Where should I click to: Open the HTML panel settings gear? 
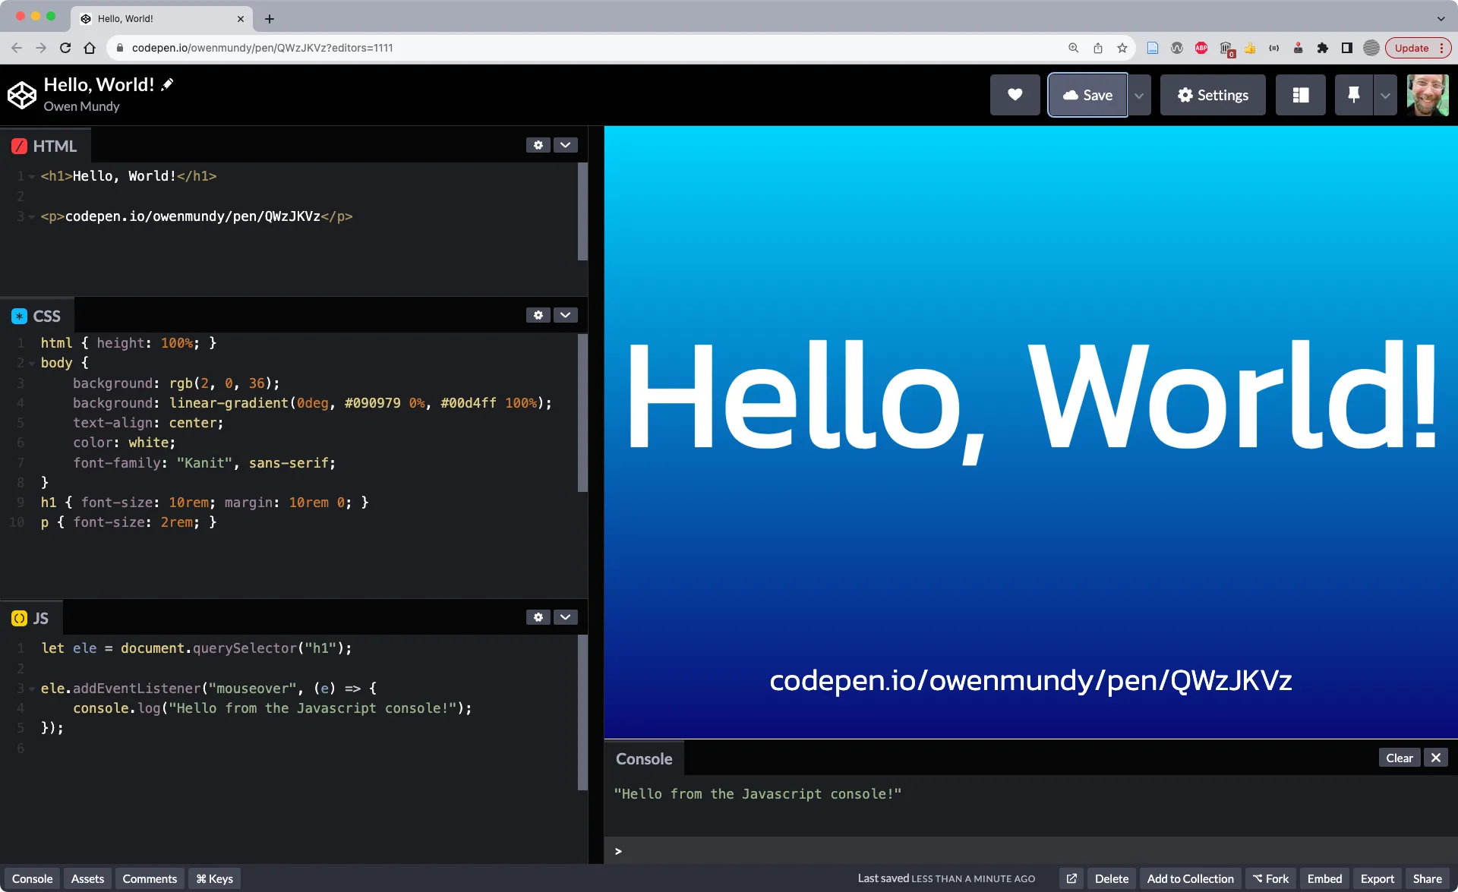538,144
